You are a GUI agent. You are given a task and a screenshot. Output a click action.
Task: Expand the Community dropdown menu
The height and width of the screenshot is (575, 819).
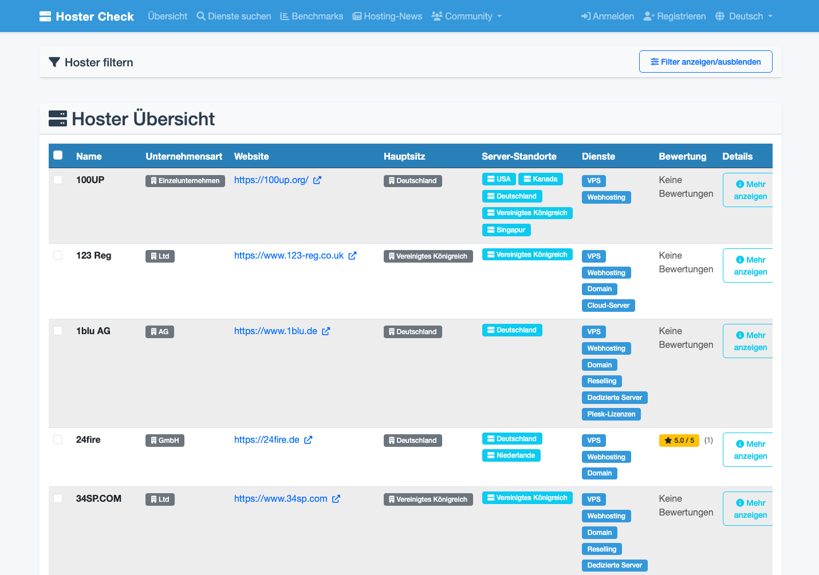pyautogui.click(x=466, y=16)
